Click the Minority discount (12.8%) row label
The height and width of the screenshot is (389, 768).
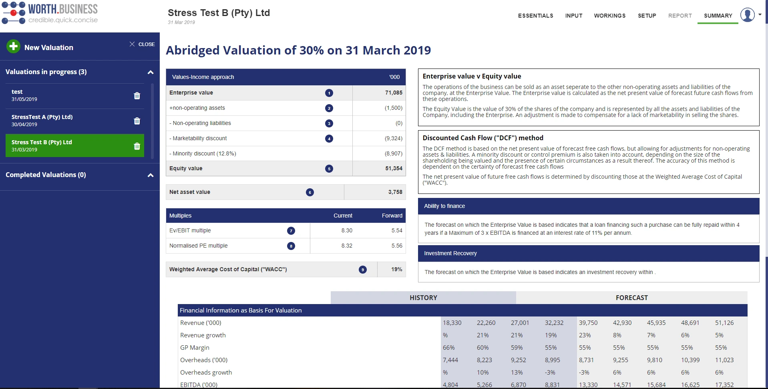203,153
